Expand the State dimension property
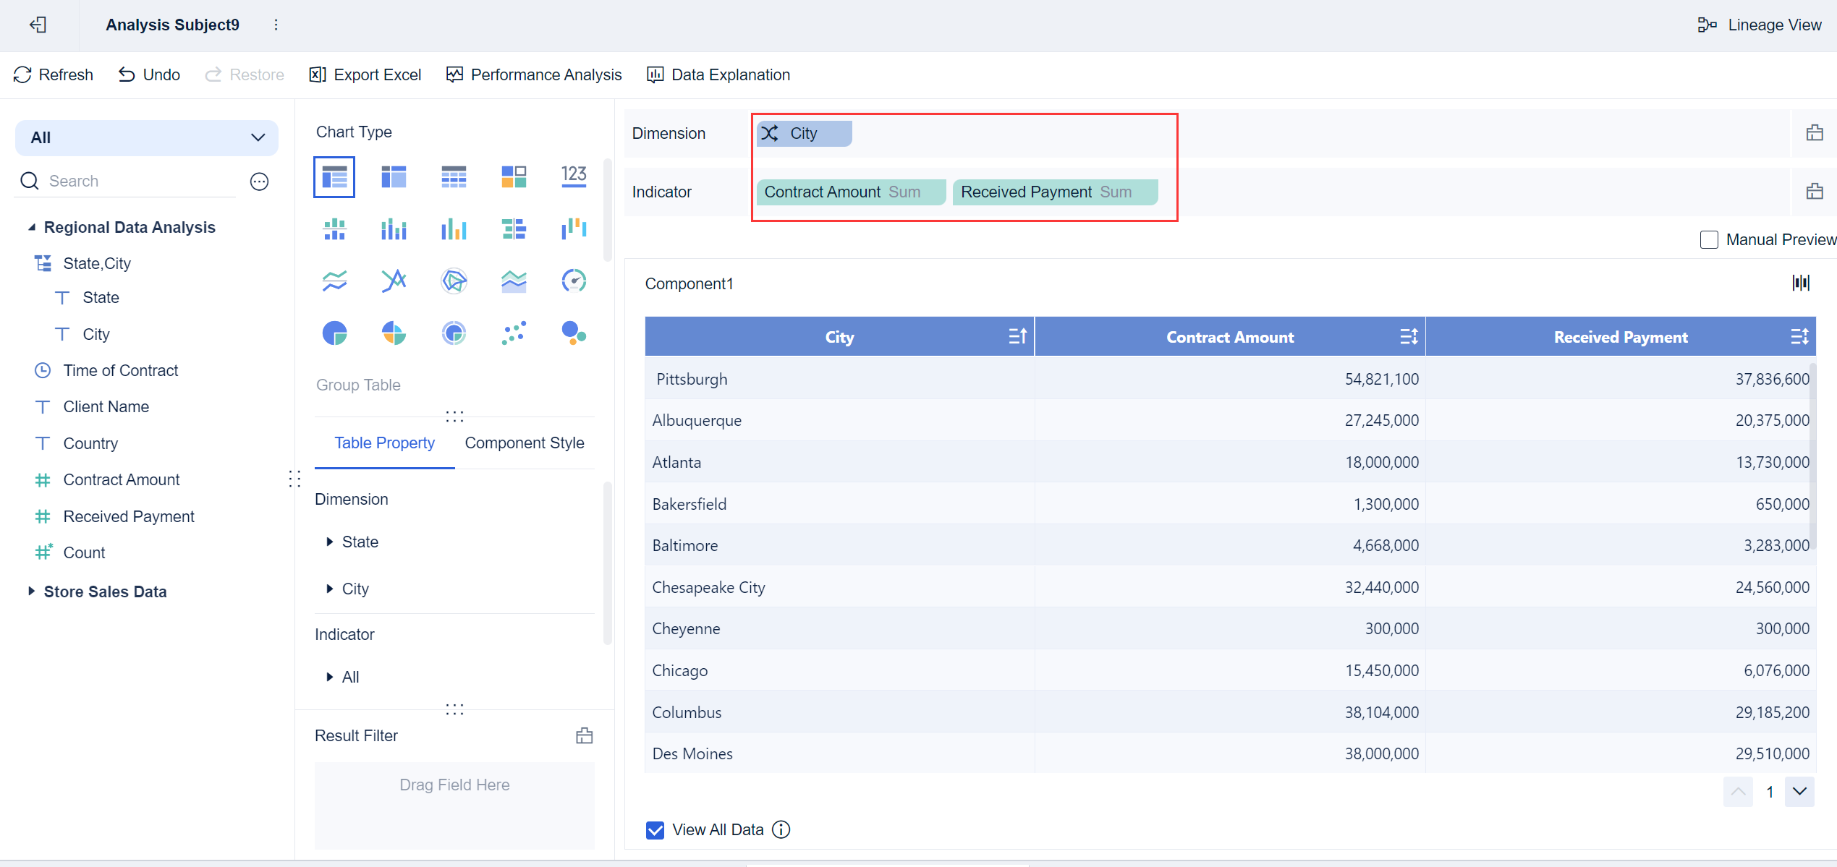Image resolution: width=1837 pixels, height=867 pixels. click(330, 542)
